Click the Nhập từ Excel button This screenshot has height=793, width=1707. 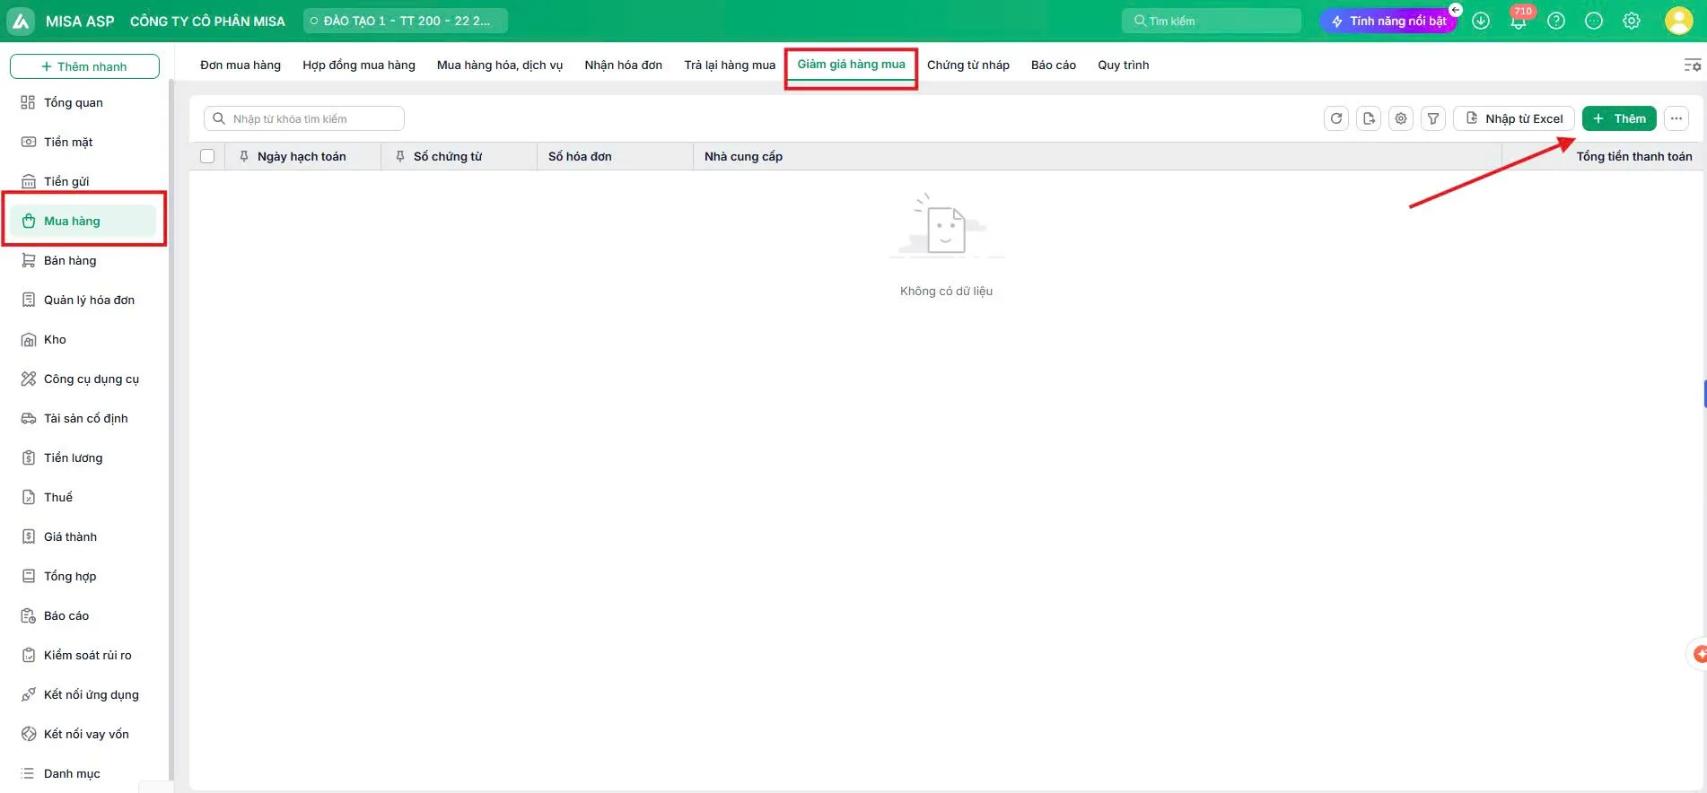1514,118
